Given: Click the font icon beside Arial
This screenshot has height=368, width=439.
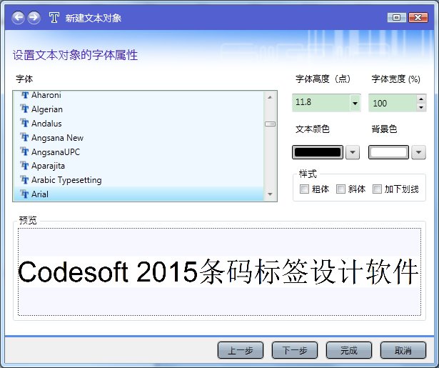Looking at the screenshot, I should click(25, 194).
